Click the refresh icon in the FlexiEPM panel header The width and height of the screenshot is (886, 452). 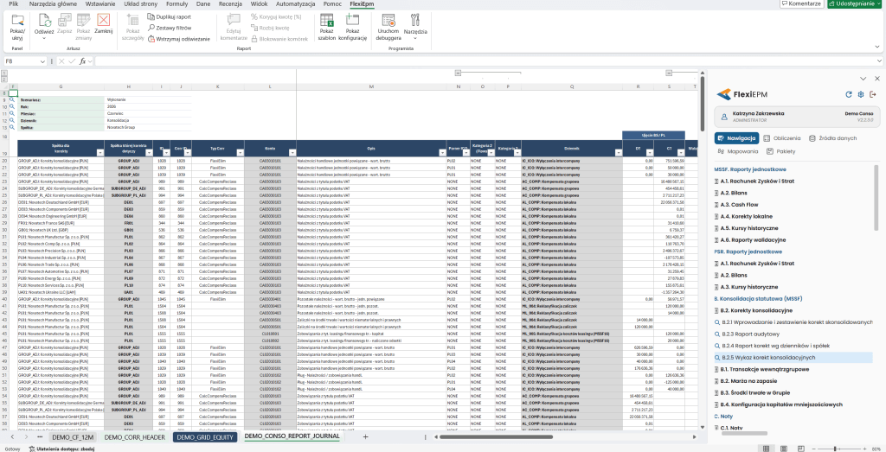848,94
